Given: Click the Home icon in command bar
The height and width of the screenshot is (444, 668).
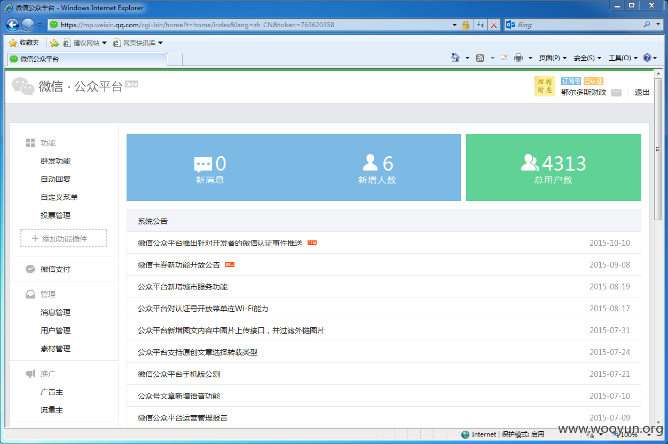Looking at the screenshot, I should (455, 58).
